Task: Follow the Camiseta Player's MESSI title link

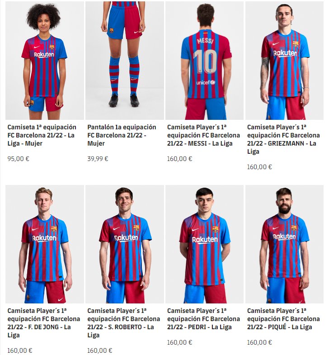Action: click(x=203, y=135)
